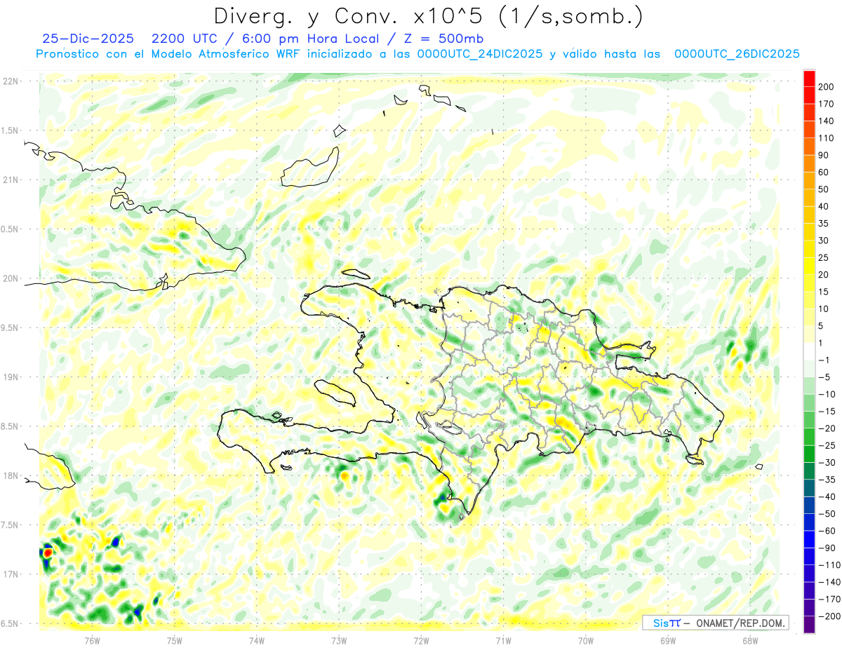Click the '-110' value on the color scale

[x=829, y=565]
